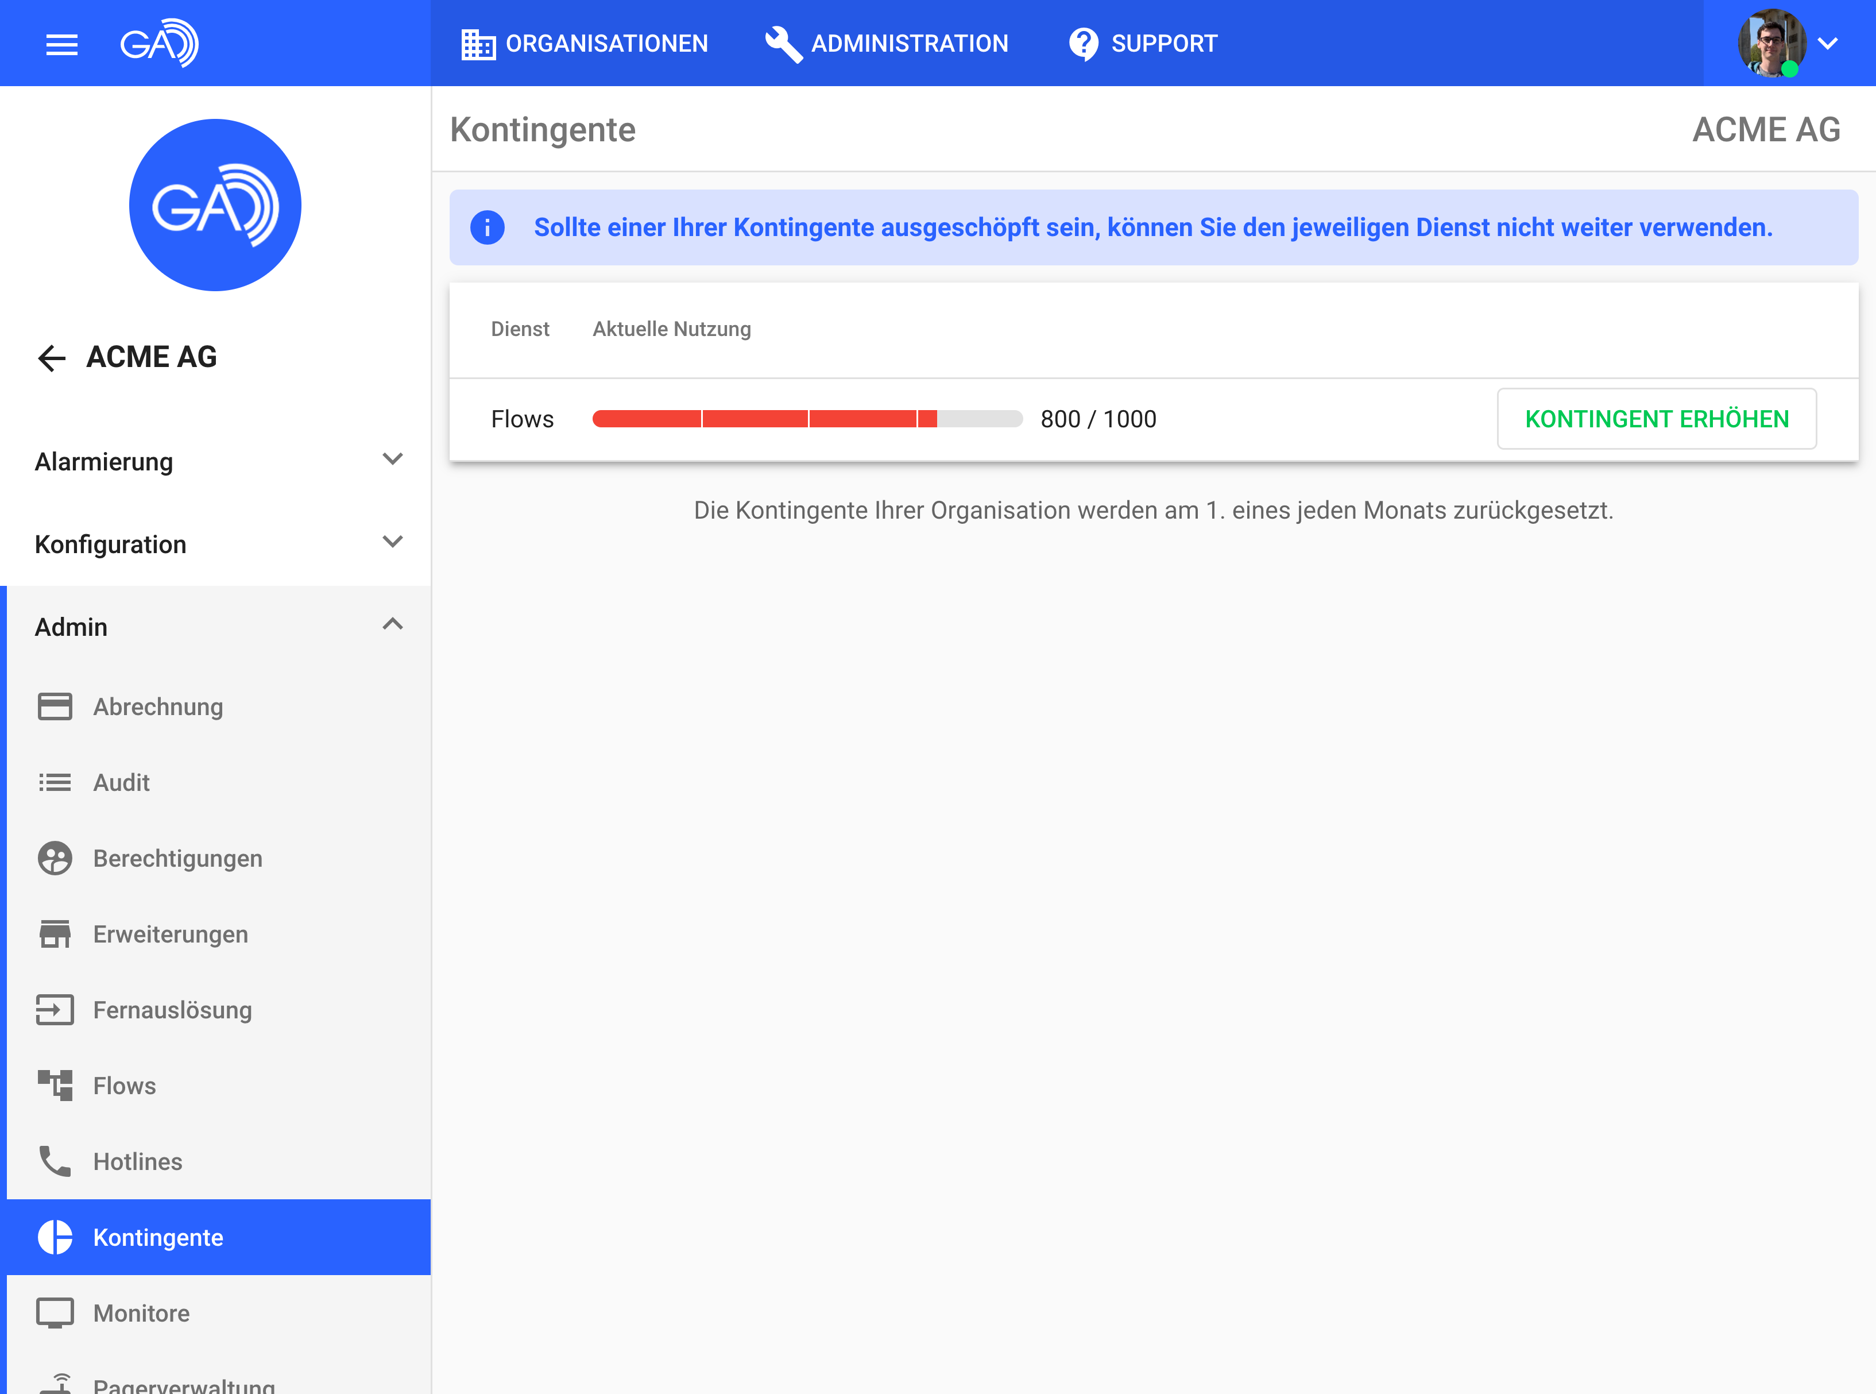Click the Flows row label in table
Viewport: 1876px width, 1394px height.
522,419
